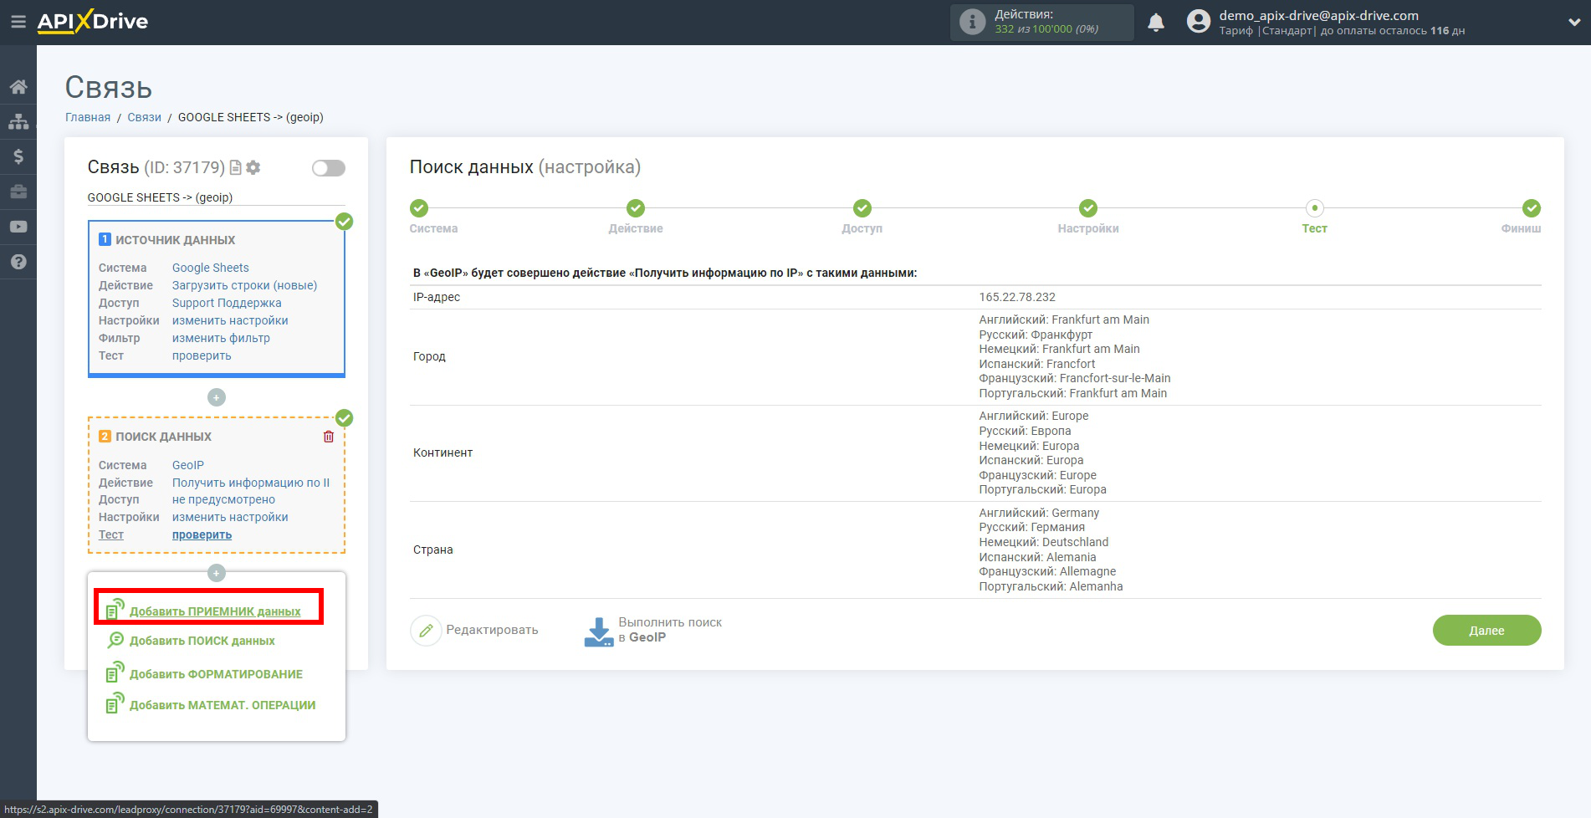Screen dimensions: 1591x818
Task: Click the GeoIP download search icon
Action: pos(599,631)
